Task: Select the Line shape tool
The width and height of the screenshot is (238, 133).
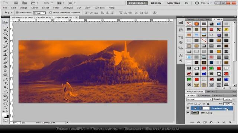Action: 6,91
